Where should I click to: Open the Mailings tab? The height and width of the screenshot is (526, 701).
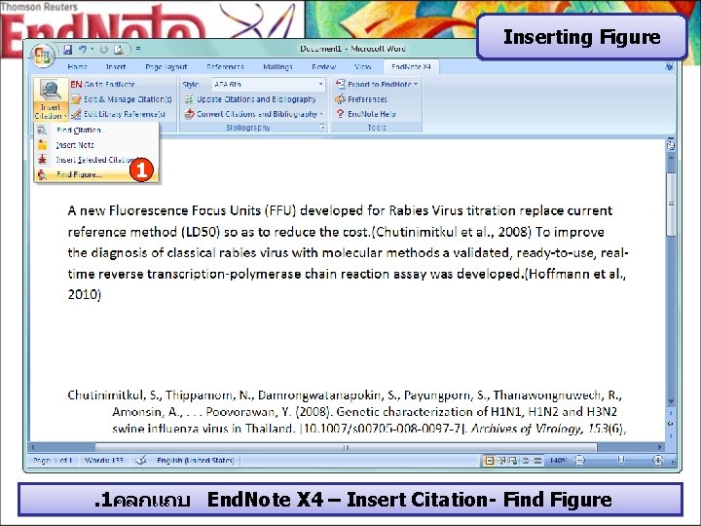277,66
